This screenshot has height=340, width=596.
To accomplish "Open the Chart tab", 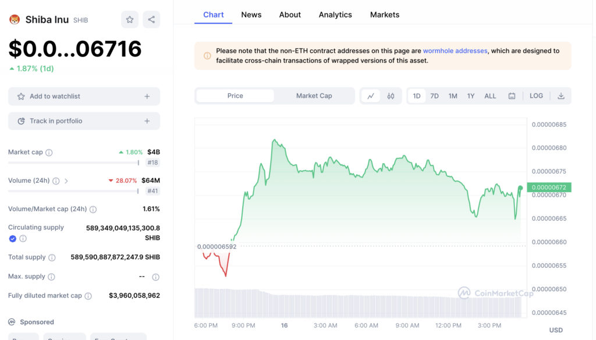I will coord(213,15).
